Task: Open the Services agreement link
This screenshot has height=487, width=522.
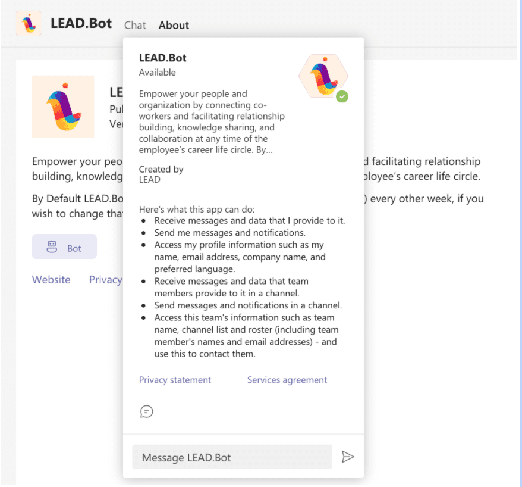Action: coord(287,380)
